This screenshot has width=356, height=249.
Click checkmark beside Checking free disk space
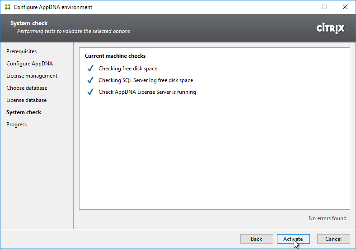[x=90, y=68]
